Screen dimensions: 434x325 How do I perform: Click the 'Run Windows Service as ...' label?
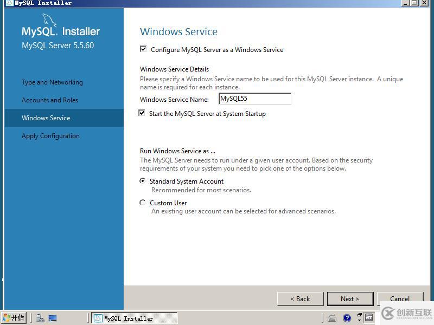click(x=178, y=151)
